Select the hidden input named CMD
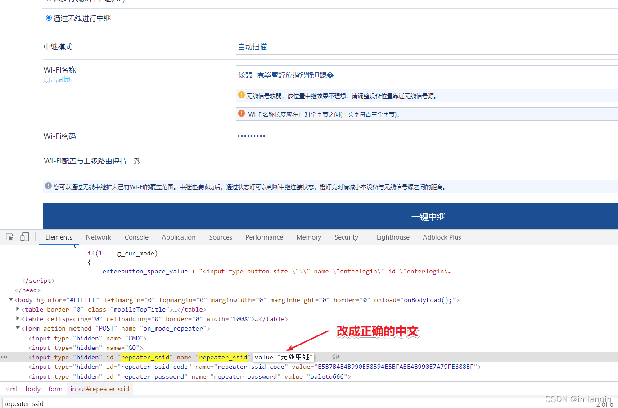This screenshot has height=408, width=618. (88, 338)
